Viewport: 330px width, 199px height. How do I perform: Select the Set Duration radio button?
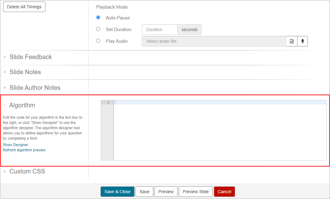tap(98, 29)
